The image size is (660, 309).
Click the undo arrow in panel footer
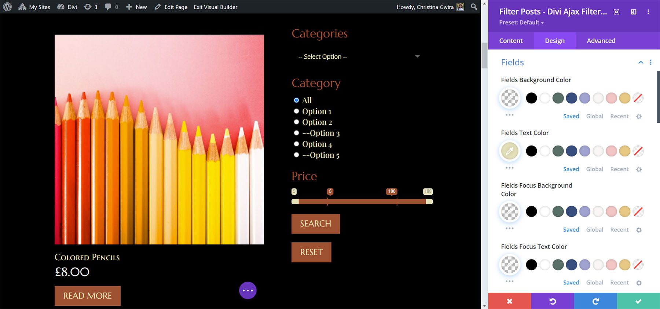pyautogui.click(x=552, y=301)
